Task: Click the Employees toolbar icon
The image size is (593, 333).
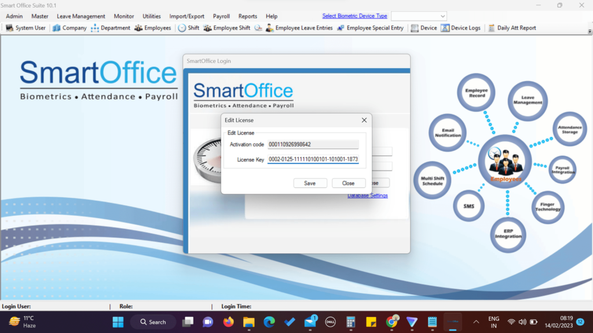Action: (x=152, y=27)
